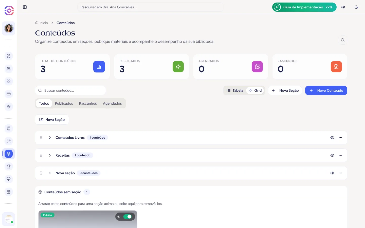
Task: Open the trophy sidebar icon
Action: click(x=9, y=166)
